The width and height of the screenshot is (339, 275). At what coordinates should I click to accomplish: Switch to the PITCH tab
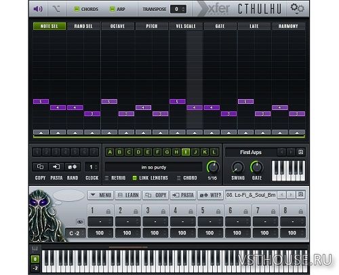pos(152,26)
